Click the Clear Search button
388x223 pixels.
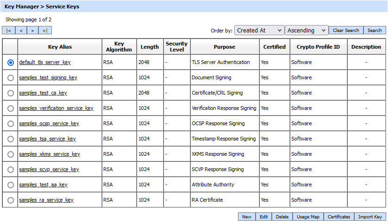click(346, 31)
